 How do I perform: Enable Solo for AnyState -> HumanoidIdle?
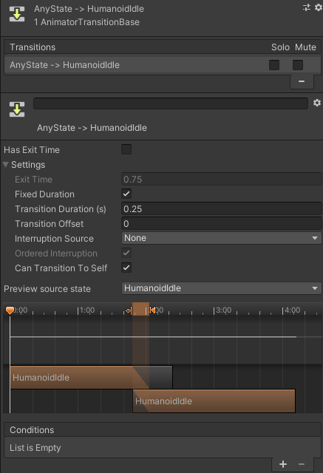pos(273,65)
